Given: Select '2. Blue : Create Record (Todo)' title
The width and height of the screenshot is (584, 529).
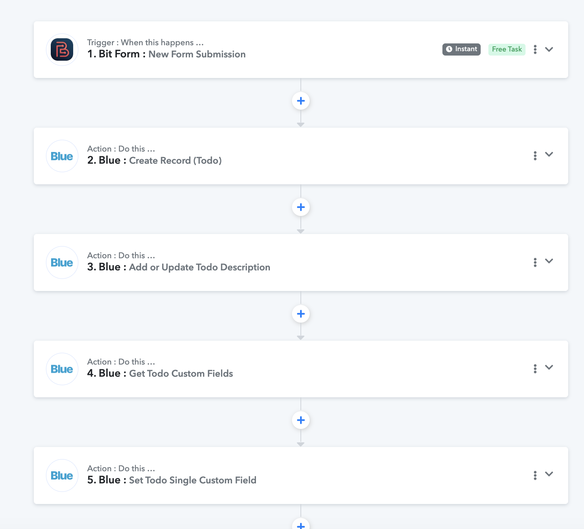Looking at the screenshot, I should coord(154,160).
